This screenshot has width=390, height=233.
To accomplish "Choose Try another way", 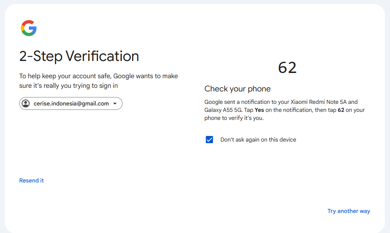I will point(349,211).
